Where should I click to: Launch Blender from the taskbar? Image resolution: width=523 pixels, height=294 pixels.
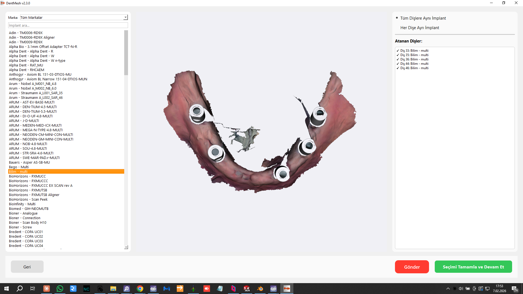click(x=260, y=289)
